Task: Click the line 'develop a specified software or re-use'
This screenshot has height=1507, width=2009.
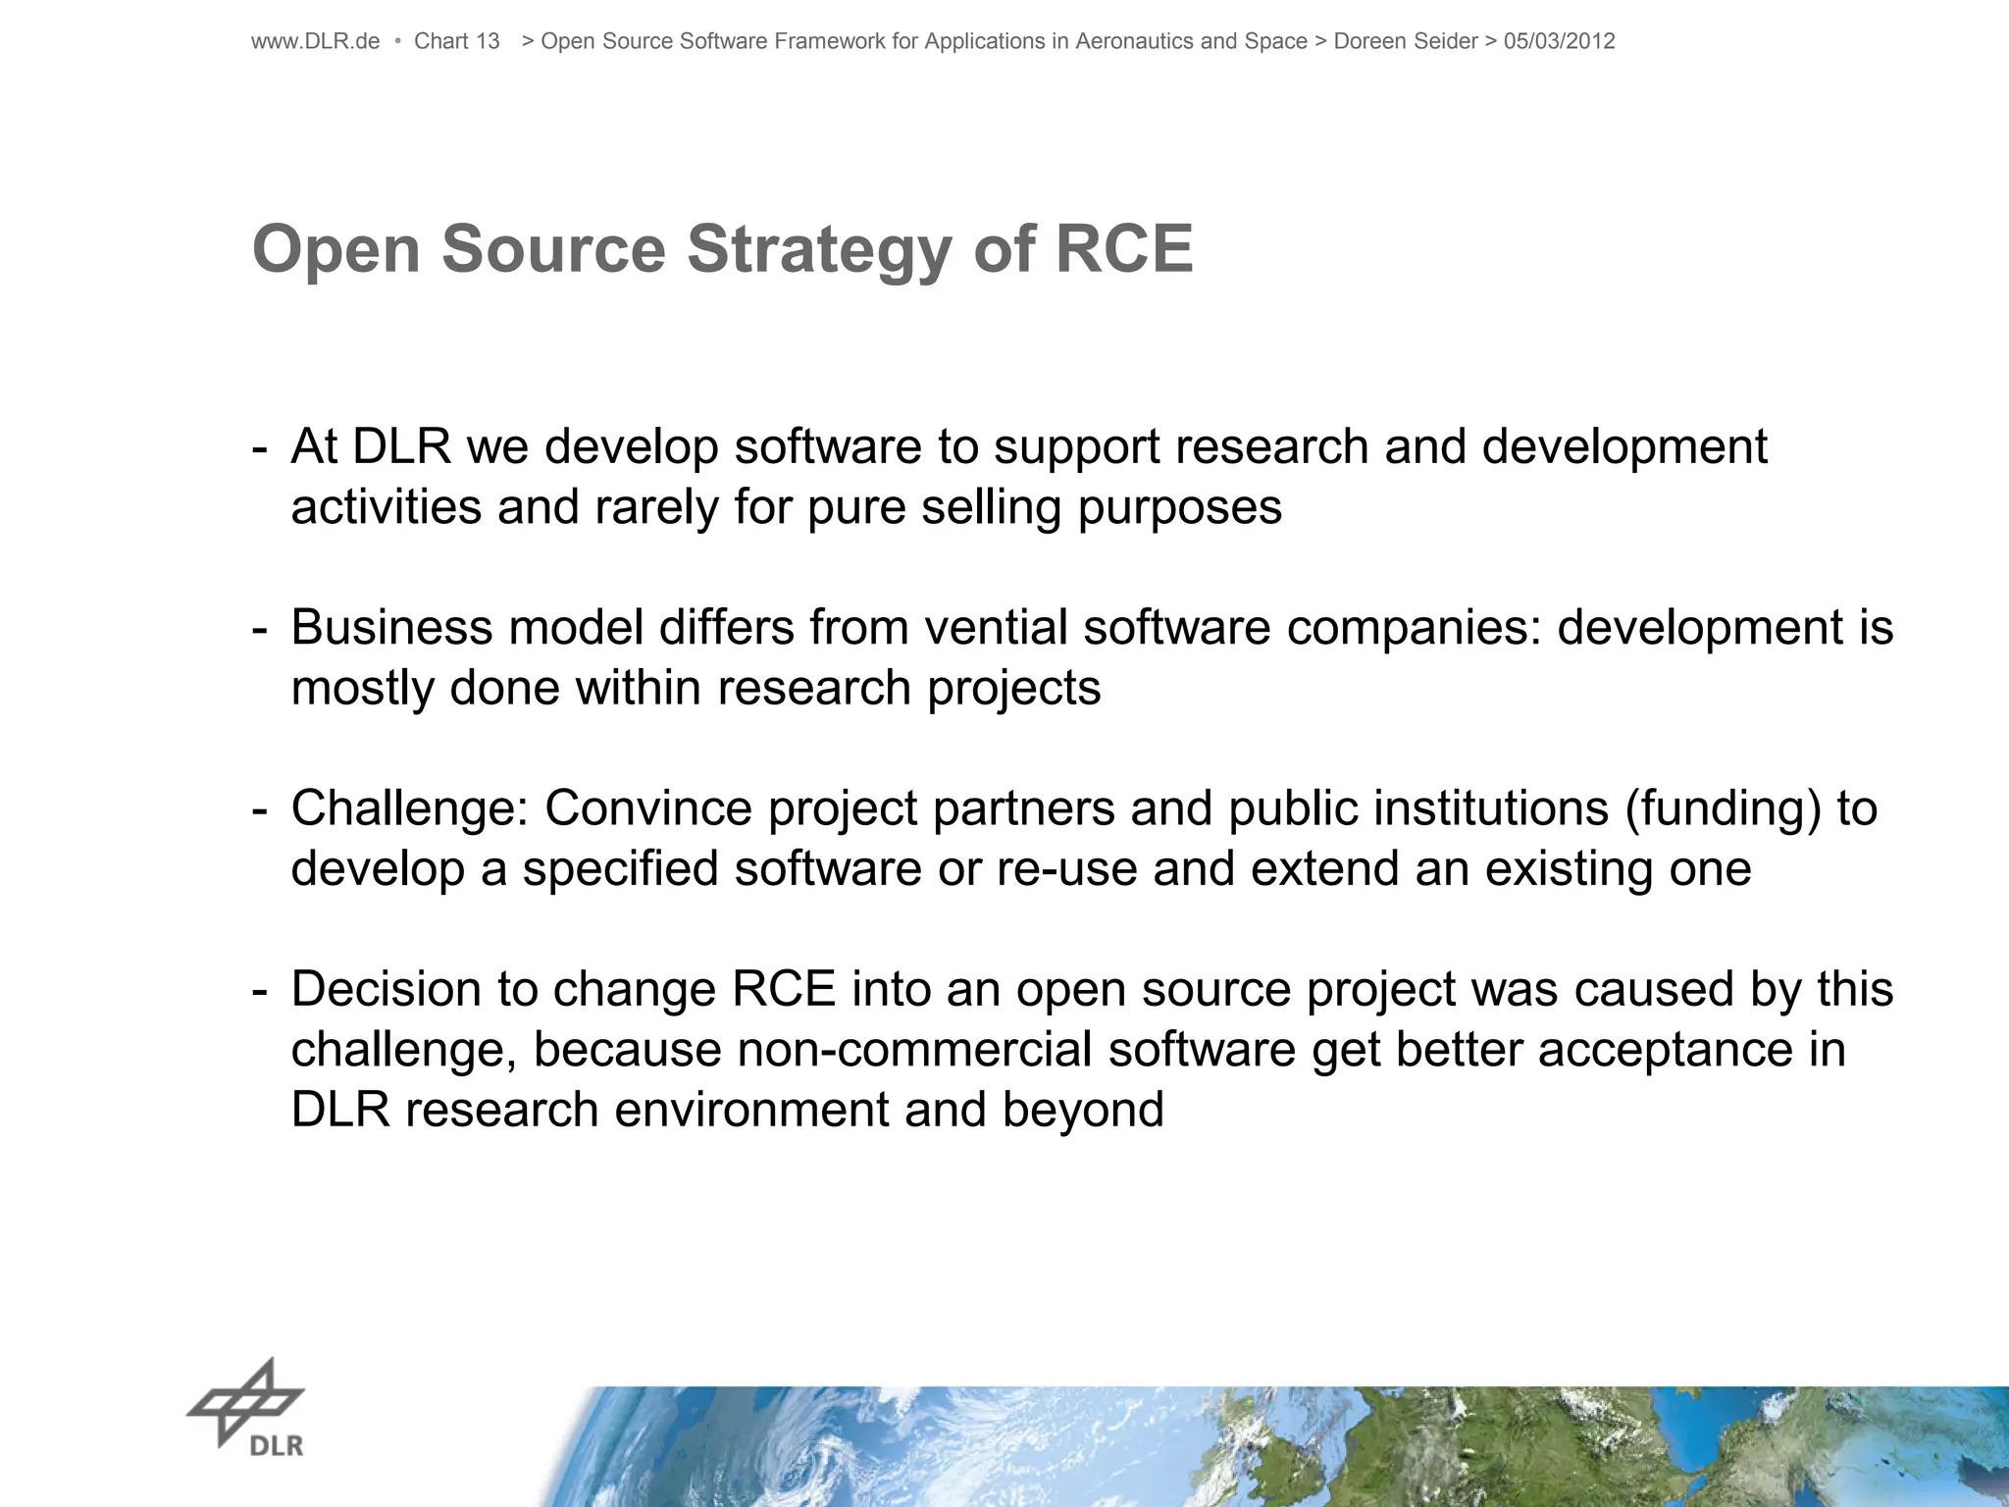Action: [x=1021, y=869]
